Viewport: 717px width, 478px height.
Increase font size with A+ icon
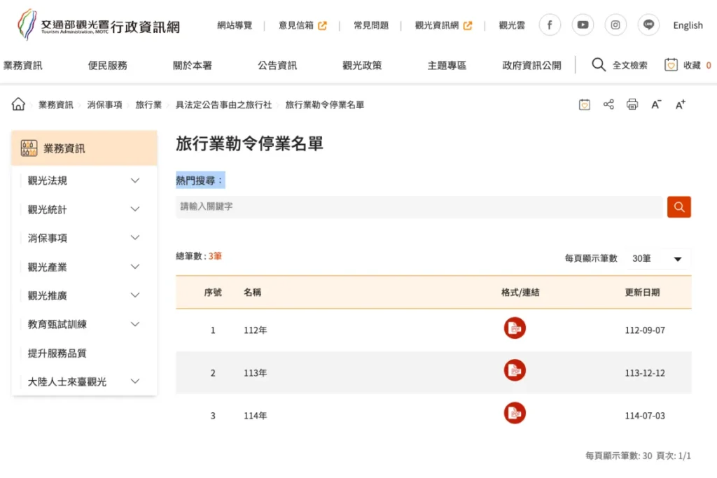pyautogui.click(x=681, y=105)
